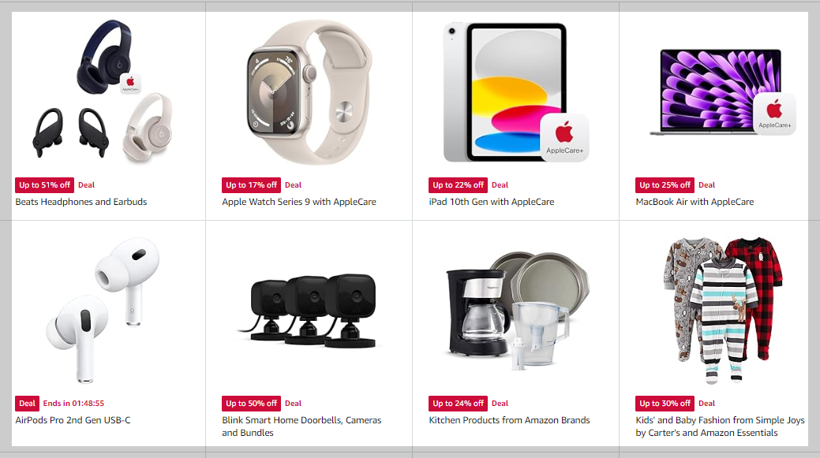Follow the iPad 10th Gen with AppleCare link

point(492,202)
